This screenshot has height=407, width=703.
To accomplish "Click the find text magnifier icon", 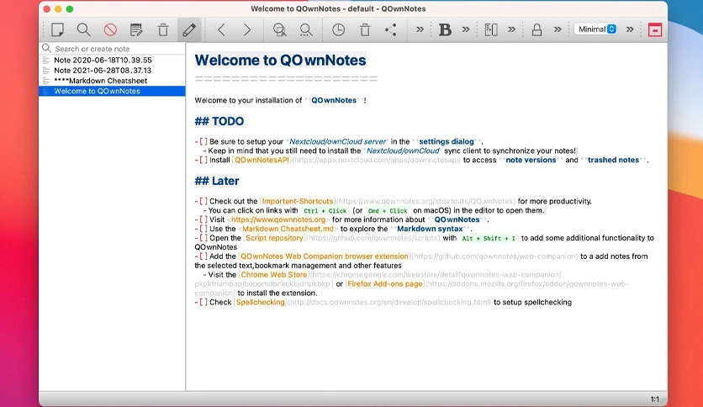I will (306, 30).
